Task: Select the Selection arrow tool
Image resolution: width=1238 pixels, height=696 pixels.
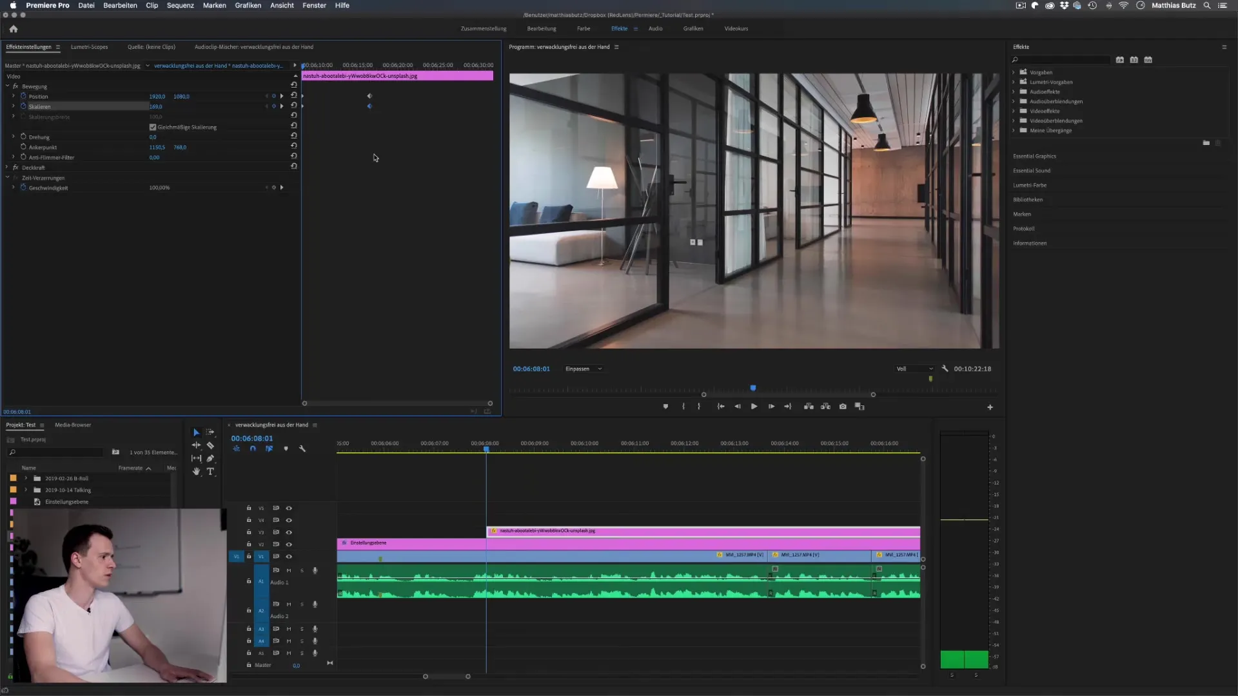Action: click(x=196, y=432)
